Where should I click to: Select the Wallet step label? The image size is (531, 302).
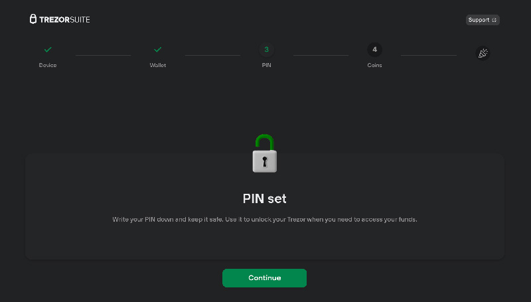coord(158,65)
